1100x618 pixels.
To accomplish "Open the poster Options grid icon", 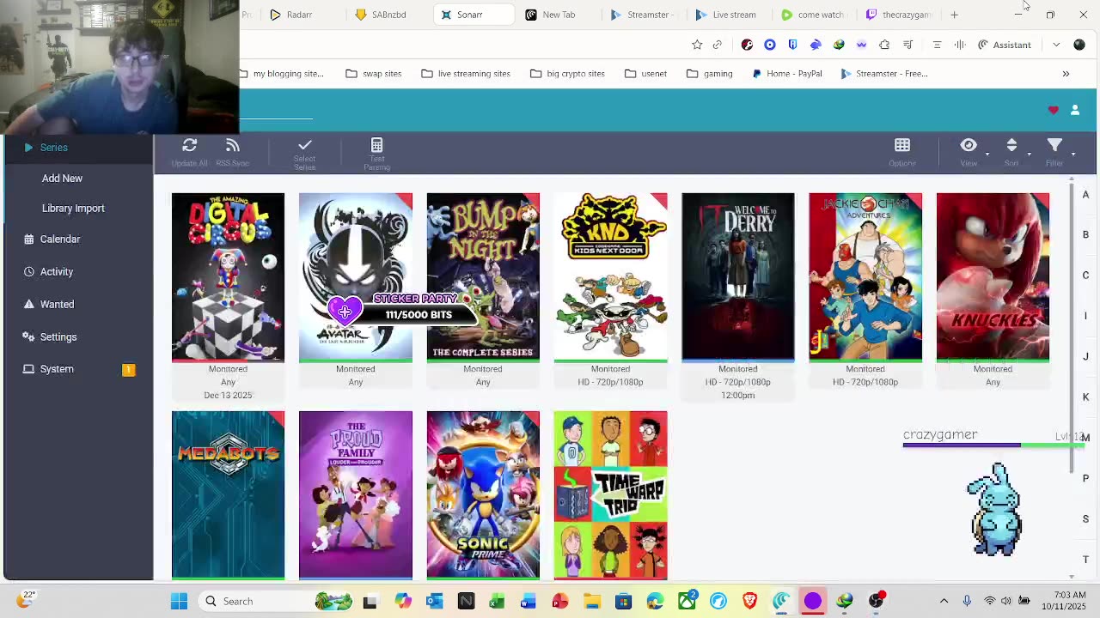I will (x=902, y=145).
